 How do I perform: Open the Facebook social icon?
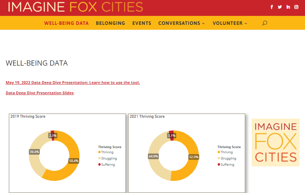tap(272, 7)
